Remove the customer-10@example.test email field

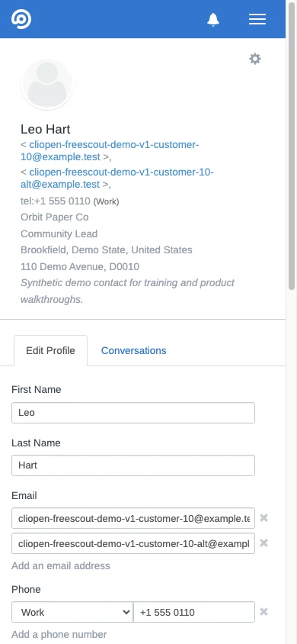tap(263, 518)
